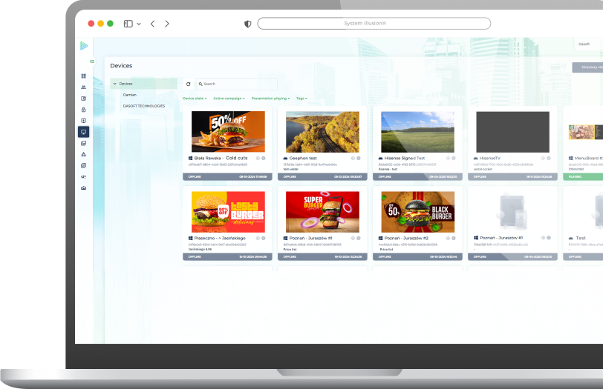Viewport: 603px width, 389px height.
Task: Click the Piaseczno --> Jasińskiego device name
Action: [220, 239]
